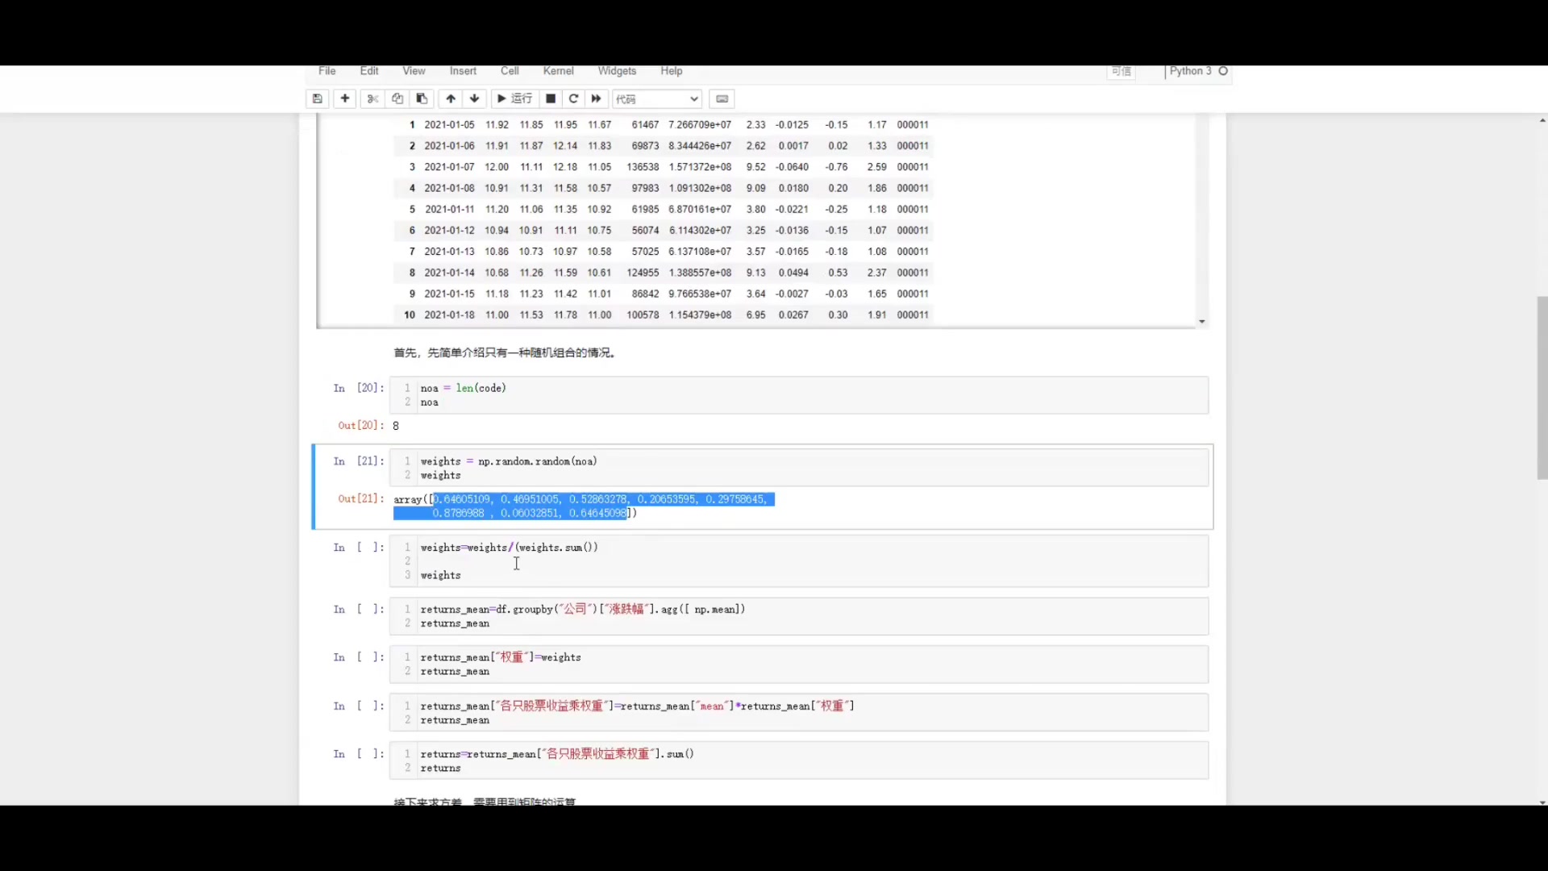This screenshot has width=1548, height=871.
Task: Restart the kernel with circular arrow
Action: coord(573,98)
